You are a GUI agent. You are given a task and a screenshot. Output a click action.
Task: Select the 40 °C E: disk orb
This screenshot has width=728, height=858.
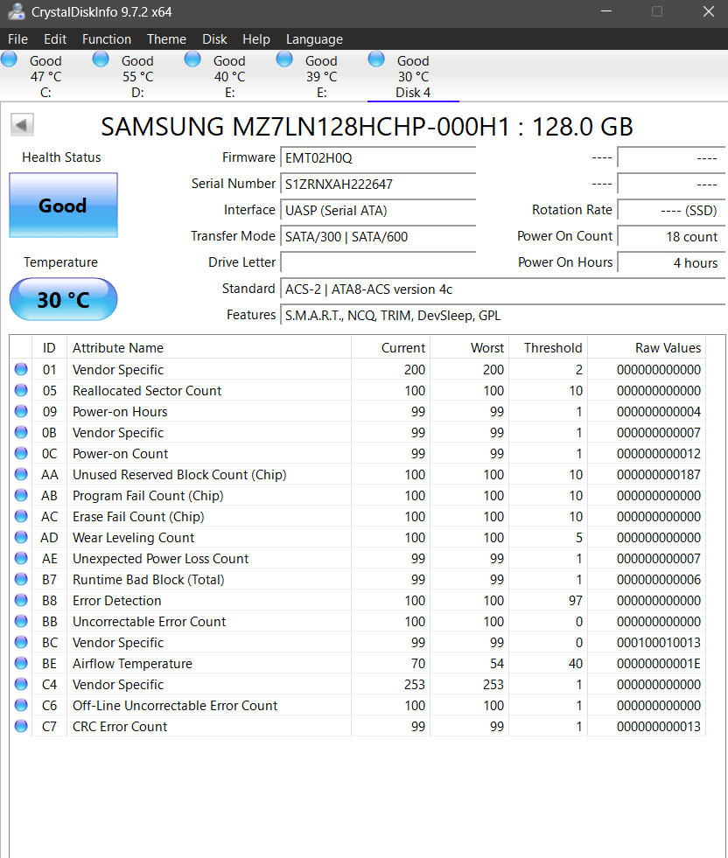(192, 59)
